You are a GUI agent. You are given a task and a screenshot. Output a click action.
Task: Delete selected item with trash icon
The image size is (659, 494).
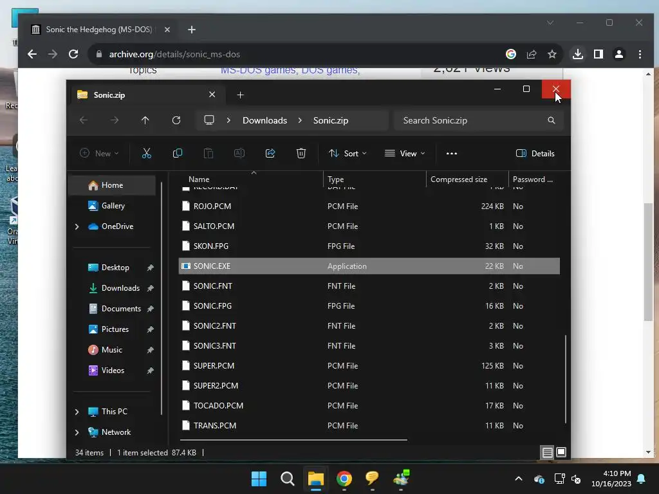301,153
